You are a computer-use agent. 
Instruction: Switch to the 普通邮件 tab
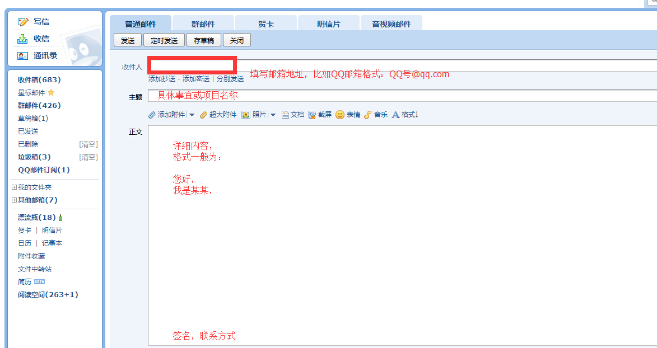(141, 24)
